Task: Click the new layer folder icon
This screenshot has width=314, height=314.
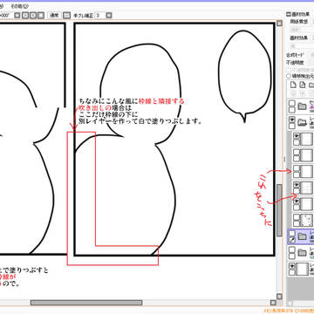Action: point(311,85)
